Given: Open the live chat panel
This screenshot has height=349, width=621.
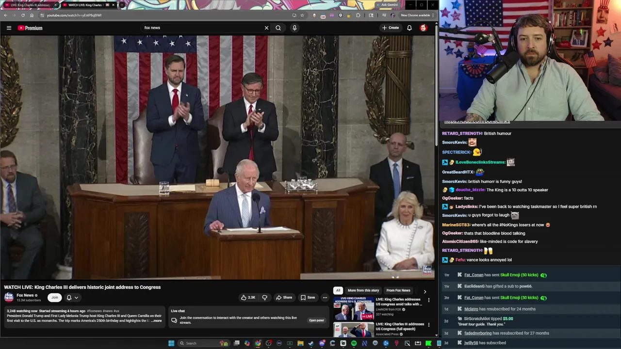Looking at the screenshot, I should point(316,320).
